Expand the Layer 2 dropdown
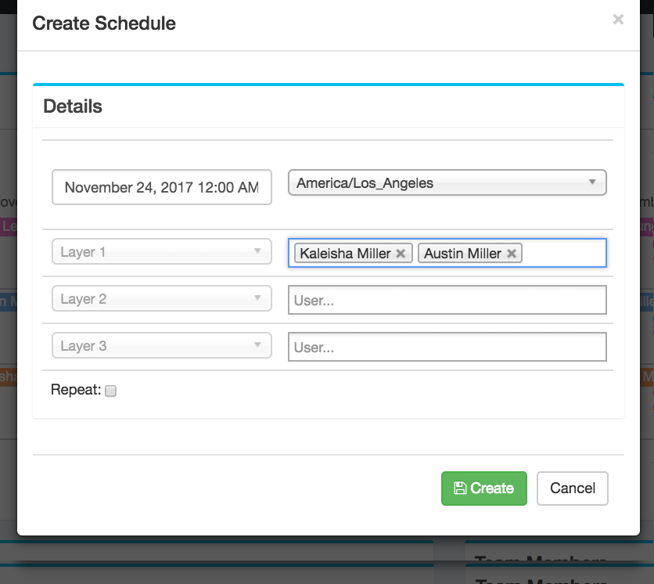Screen dimensions: 654x584 pyautogui.click(x=162, y=298)
